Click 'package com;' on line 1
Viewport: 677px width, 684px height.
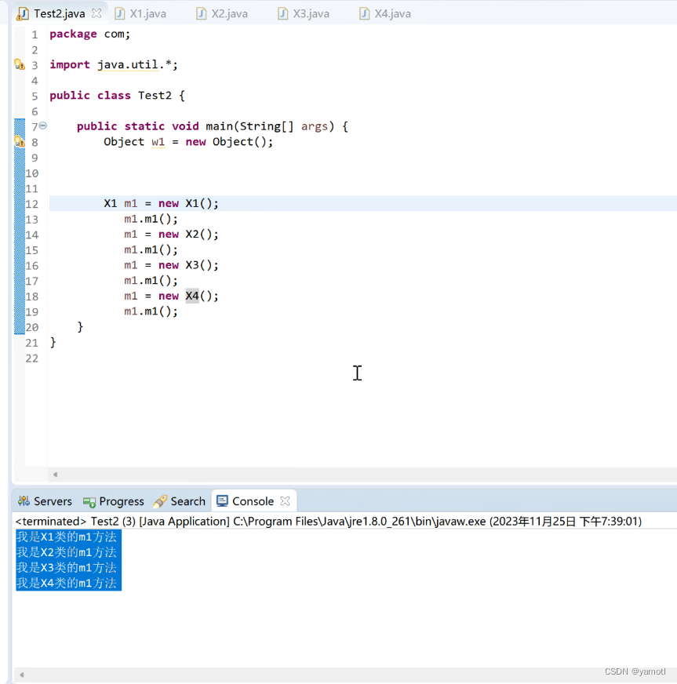pos(90,34)
